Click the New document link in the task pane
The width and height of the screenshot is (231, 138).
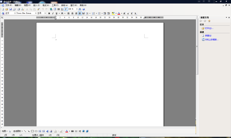pyautogui.click(x=208, y=36)
